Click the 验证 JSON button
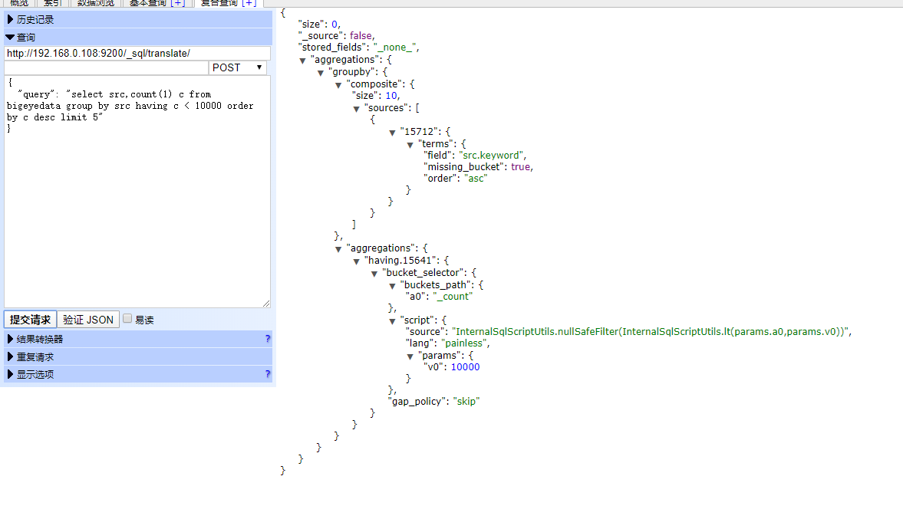 click(88, 320)
